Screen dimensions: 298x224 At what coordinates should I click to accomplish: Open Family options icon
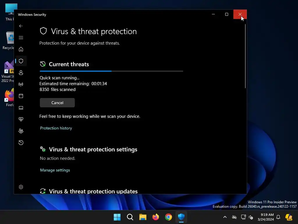21,131
